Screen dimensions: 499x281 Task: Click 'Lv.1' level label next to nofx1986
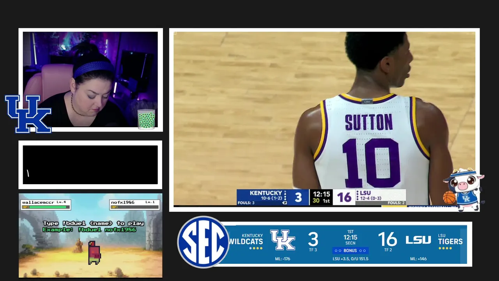pyautogui.click(x=150, y=202)
